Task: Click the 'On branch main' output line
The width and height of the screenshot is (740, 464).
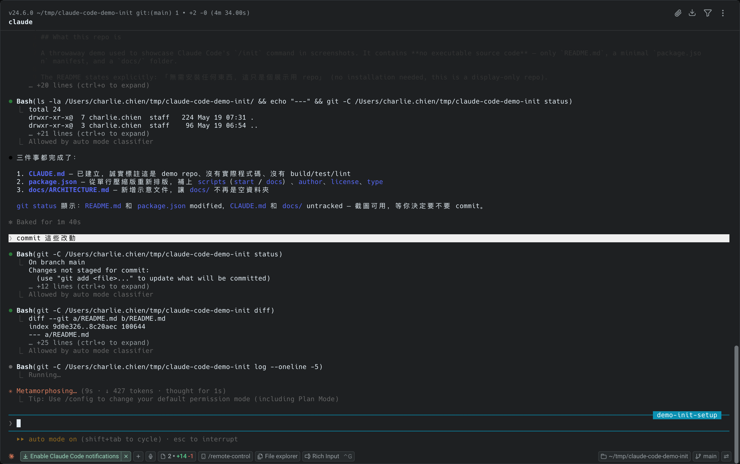Action: (57, 262)
